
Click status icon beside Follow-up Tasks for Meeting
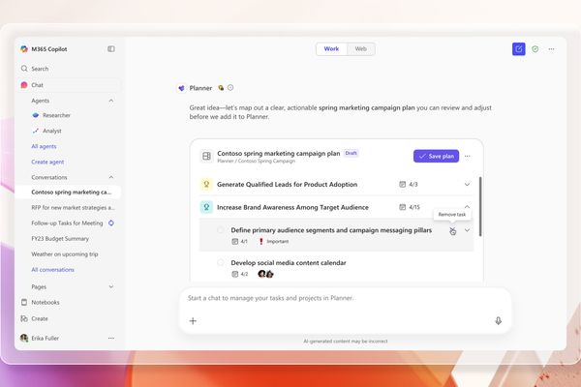[110, 223]
